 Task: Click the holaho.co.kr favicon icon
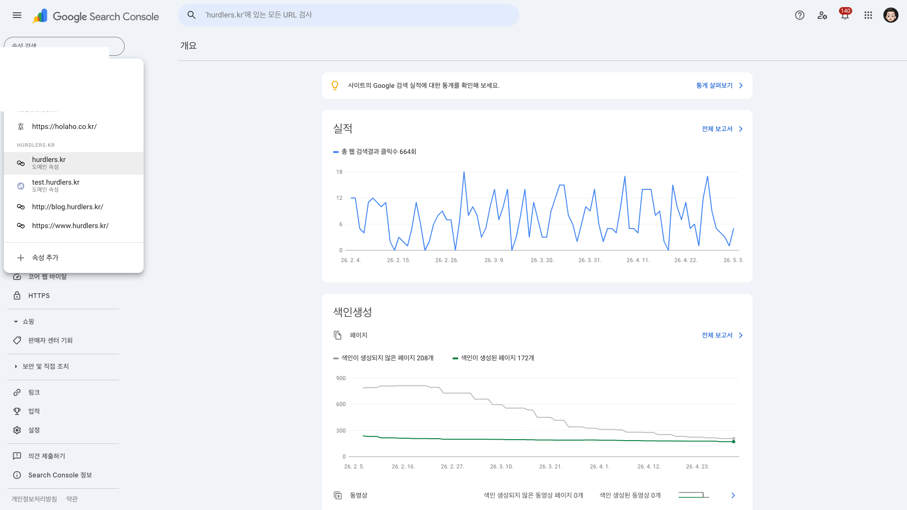[21, 127]
